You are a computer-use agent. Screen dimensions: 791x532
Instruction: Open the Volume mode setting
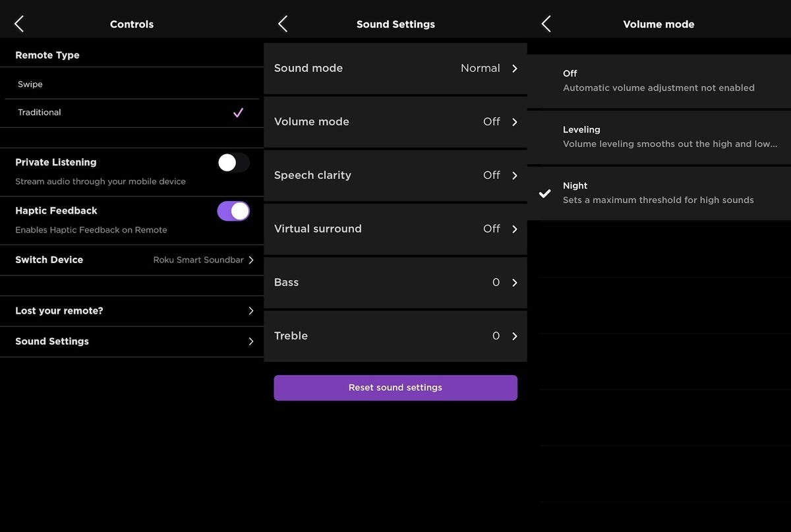pyautogui.click(x=395, y=122)
